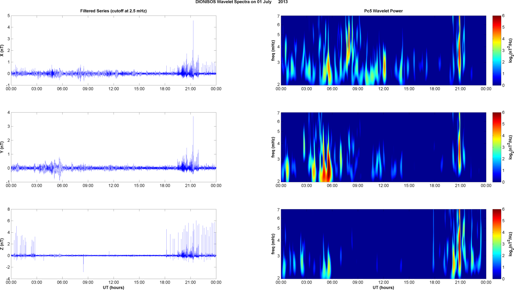Click the "5" tick on the X series vertical axis
This screenshot has width=514, height=290.
click(x=9, y=16)
